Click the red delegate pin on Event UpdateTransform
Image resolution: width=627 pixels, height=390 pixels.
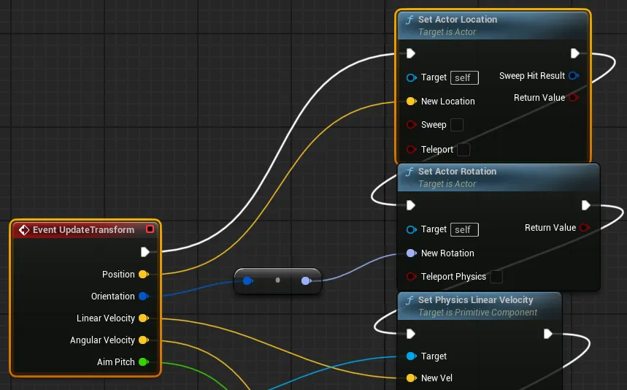pos(150,229)
